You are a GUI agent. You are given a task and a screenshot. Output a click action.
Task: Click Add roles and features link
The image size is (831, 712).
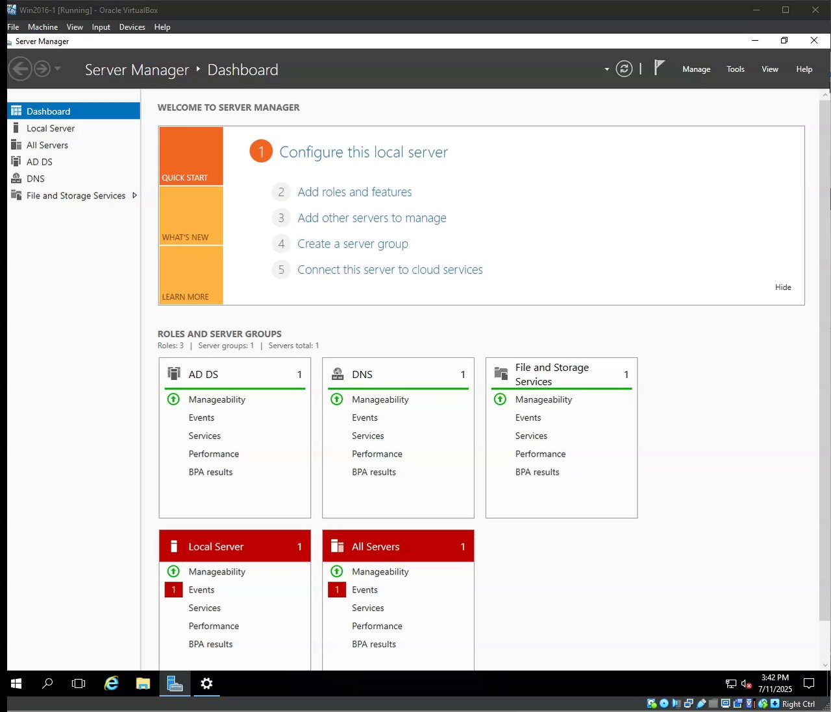coord(354,192)
